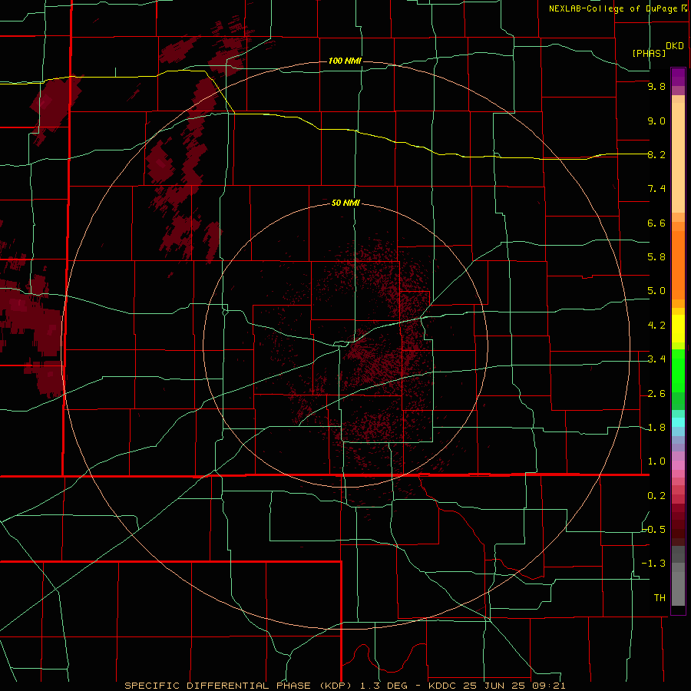Click the -1.3 value on color scale

click(654, 564)
